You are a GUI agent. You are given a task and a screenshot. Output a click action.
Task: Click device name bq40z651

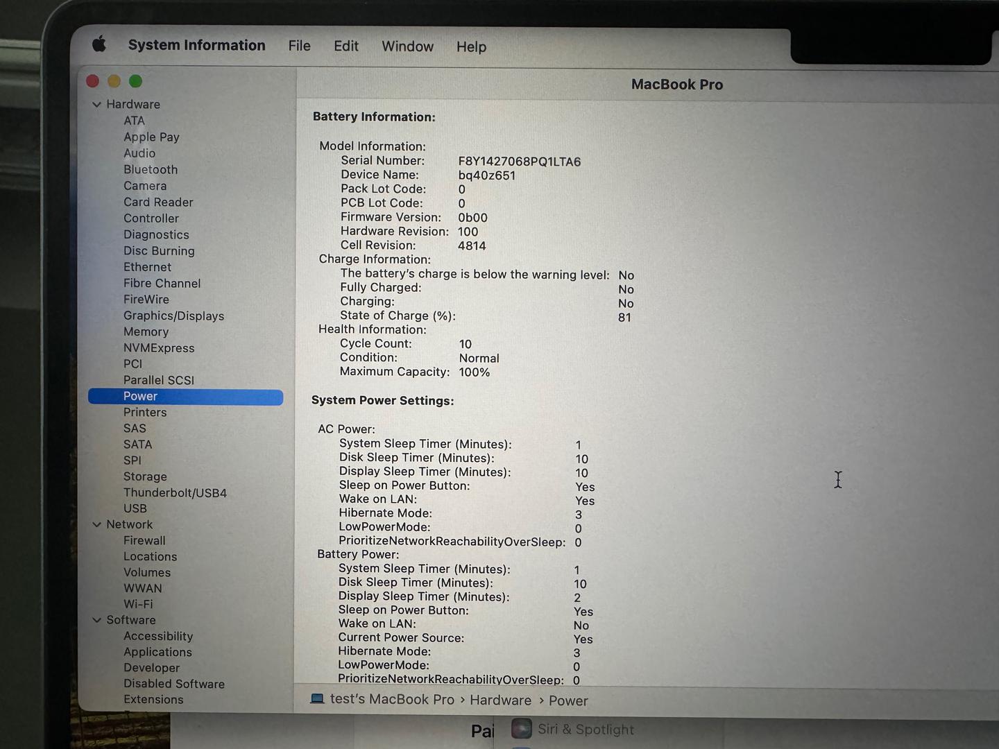(x=486, y=175)
